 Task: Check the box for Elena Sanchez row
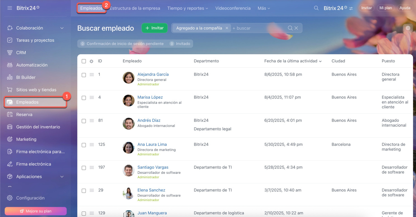tap(84, 190)
